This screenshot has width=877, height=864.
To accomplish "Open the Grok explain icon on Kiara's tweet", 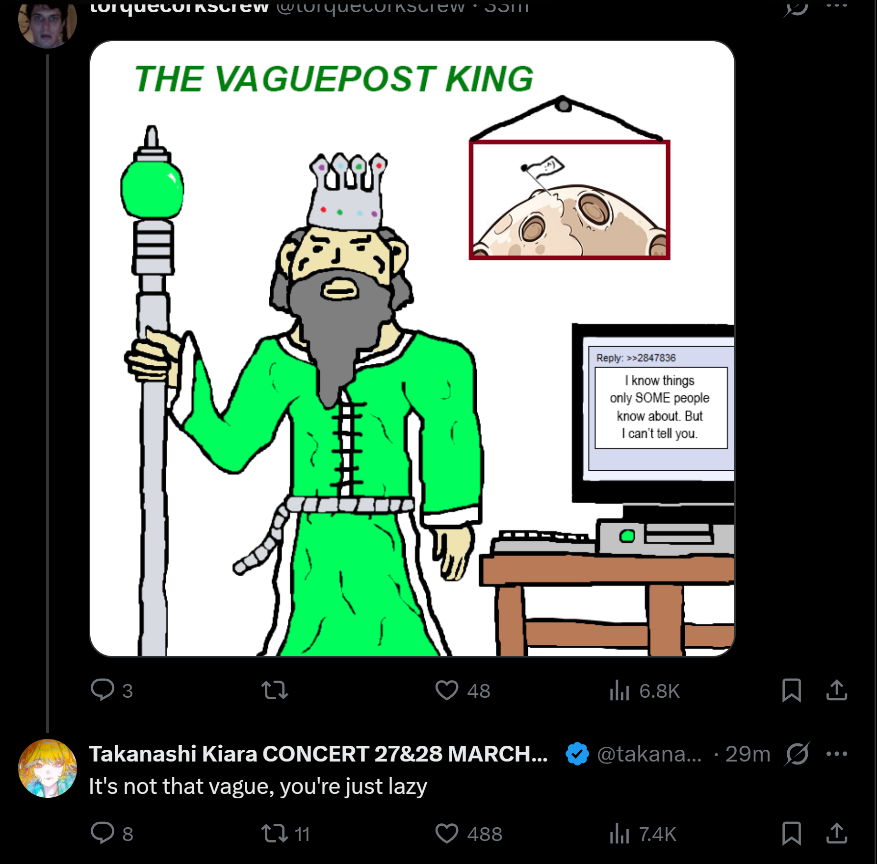I will click(797, 754).
